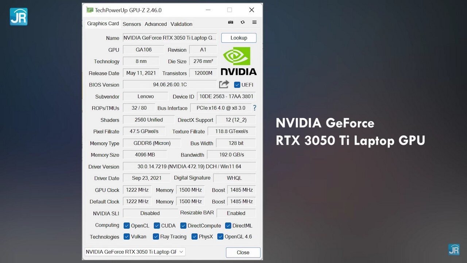Click the Subvendor field showing Lenovo
This screenshot has width=467, height=263.
[x=146, y=96]
